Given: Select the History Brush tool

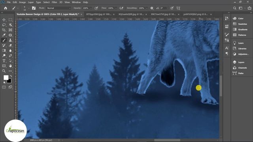Looking at the screenshot, I should pos(4,45).
